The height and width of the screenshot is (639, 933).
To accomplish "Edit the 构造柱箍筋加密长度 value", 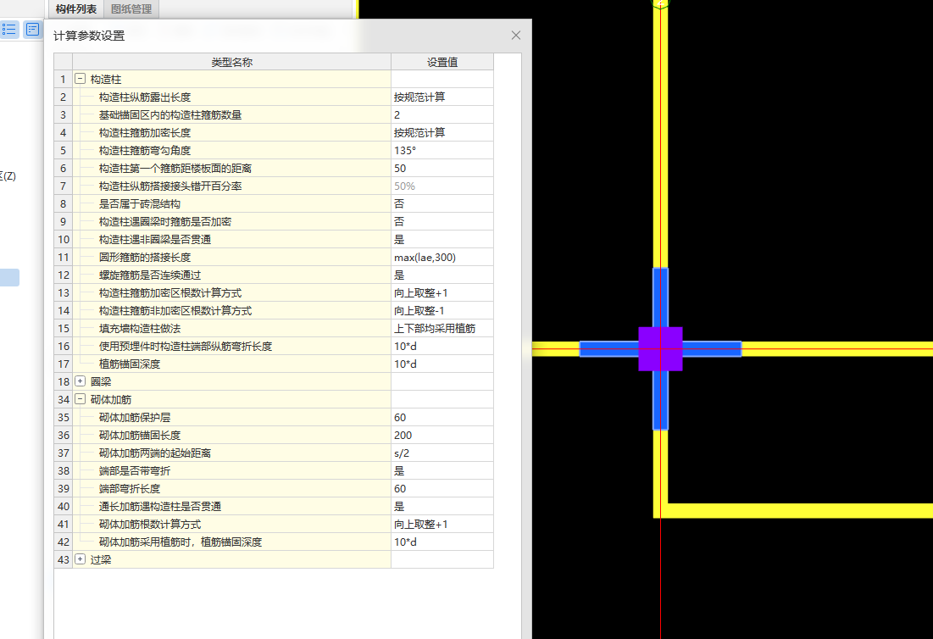I will [442, 133].
